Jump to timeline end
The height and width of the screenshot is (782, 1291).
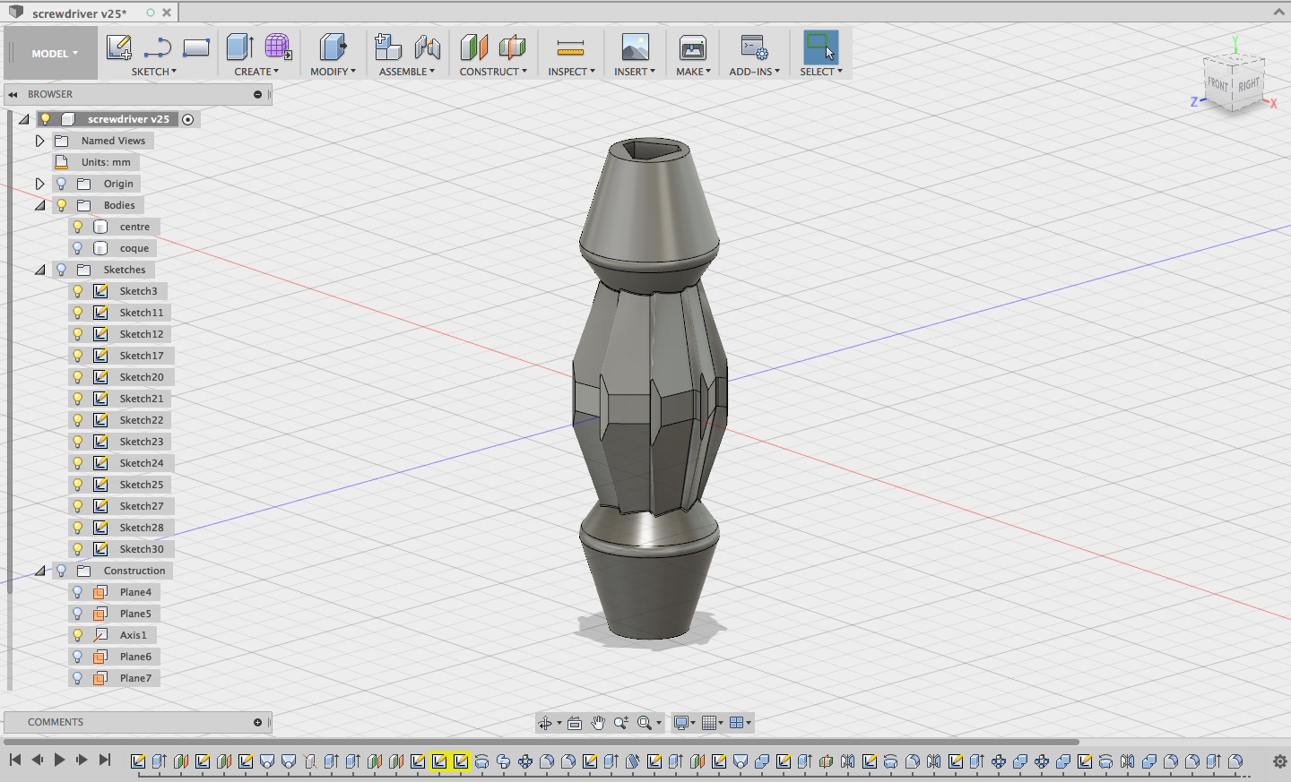coord(105,760)
